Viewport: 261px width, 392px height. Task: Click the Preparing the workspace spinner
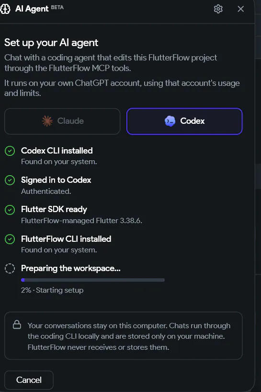tap(10, 269)
